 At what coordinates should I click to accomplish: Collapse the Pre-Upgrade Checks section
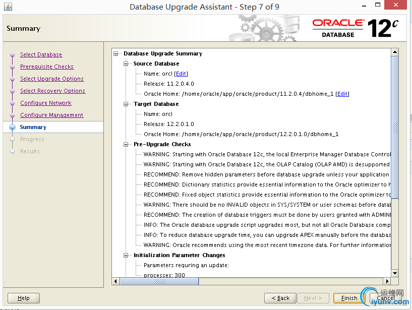coord(126,145)
